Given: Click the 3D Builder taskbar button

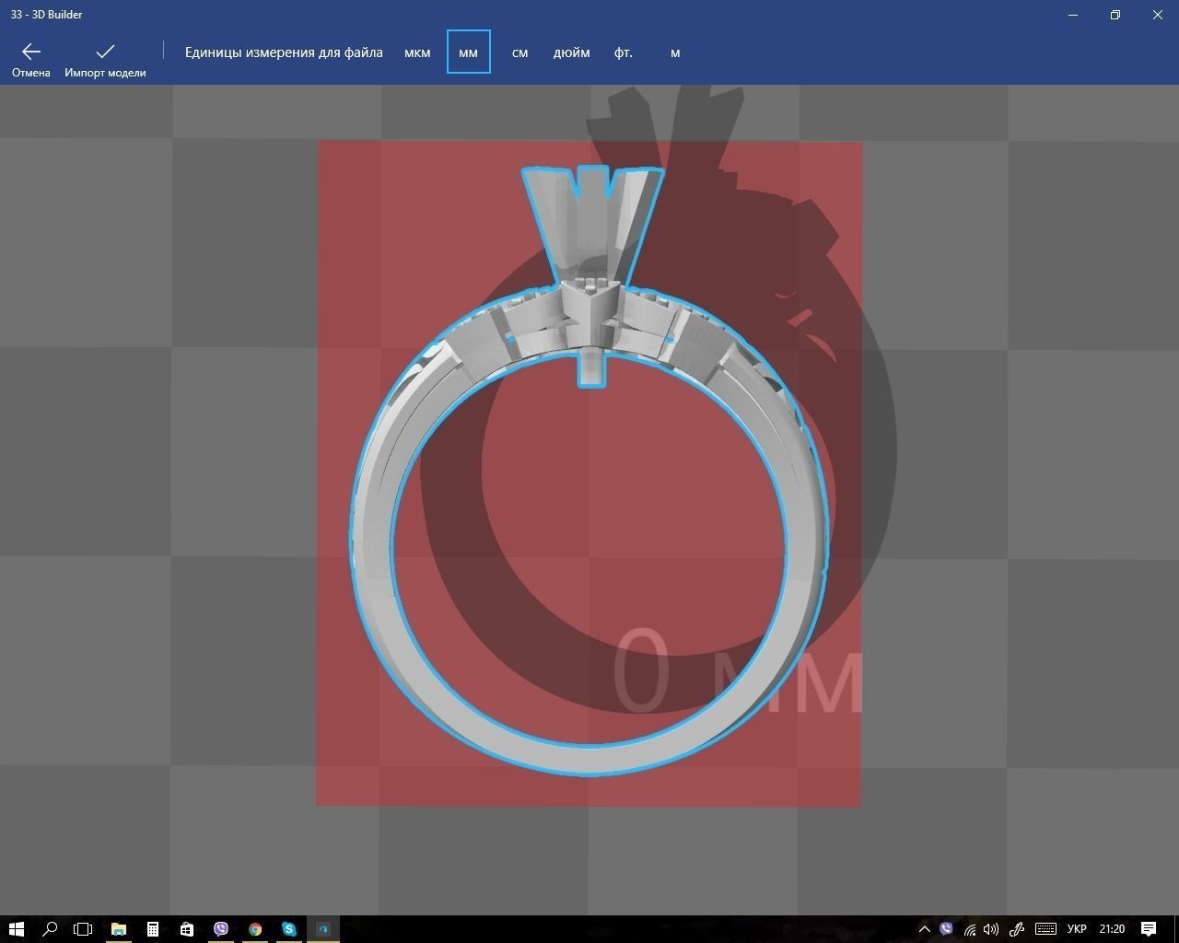Looking at the screenshot, I should coord(323,928).
